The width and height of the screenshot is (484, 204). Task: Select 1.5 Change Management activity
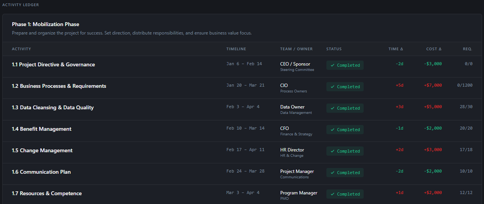coord(42,151)
